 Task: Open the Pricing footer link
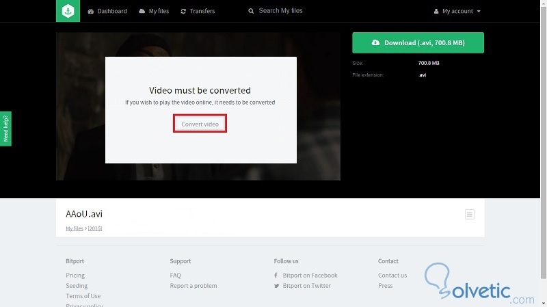[x=75, y=276]
